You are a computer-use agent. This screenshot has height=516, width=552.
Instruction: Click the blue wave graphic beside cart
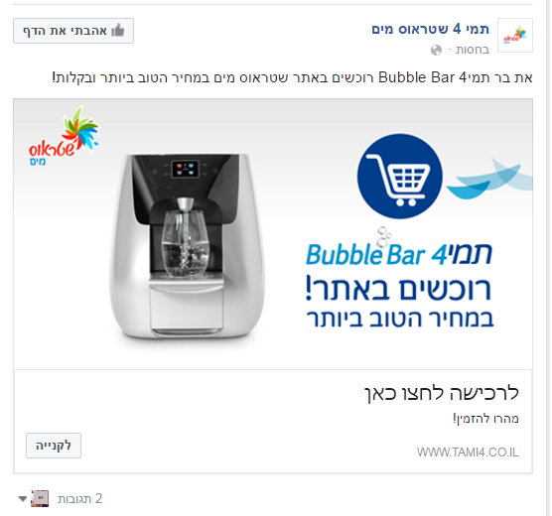tap(489, 179)
